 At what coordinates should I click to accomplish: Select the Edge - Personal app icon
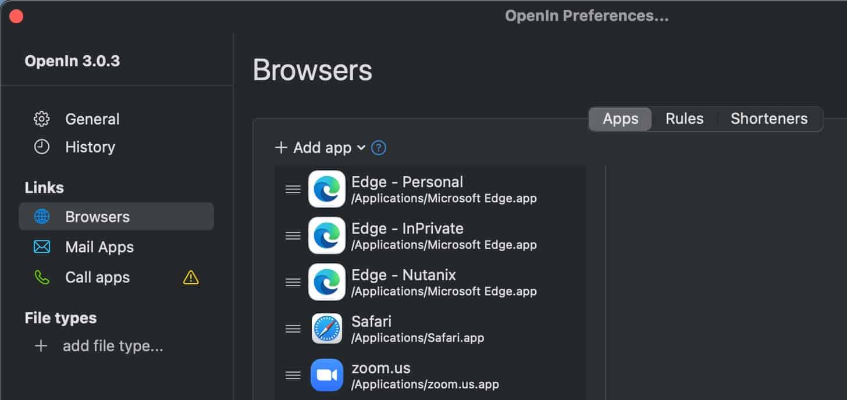tap(326, 189)
